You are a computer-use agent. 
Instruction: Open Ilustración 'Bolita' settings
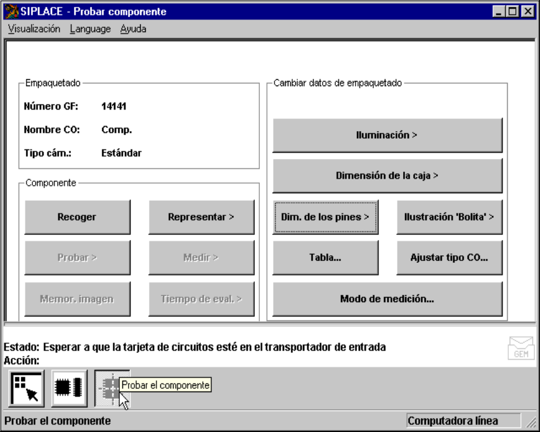tap(449, 217)
